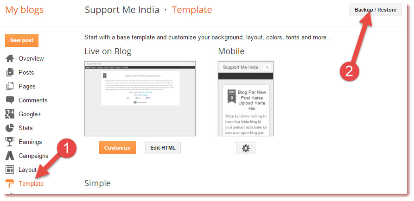
Task: Select the Live on Blog template thumbnail
Action: point(140,99)
